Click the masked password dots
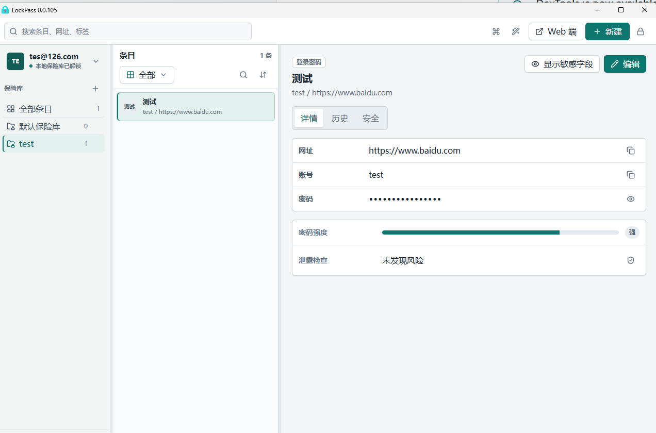Viewport: 656px width, 433px height. pos(405,199)
